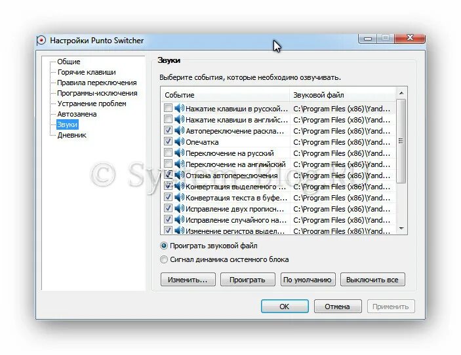The height and width of the screenshot is (355, 461).
Task: Select file path in Переключение на русский row
Action: coord(342,153)
